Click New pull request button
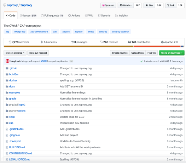Viewport: 186px width, 163px height. (38, 53)
